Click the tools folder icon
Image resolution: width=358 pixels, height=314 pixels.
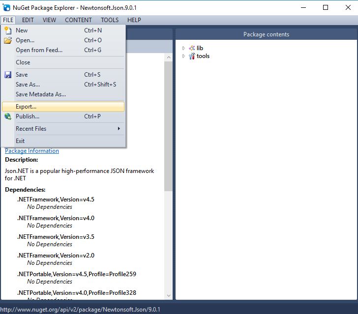pos(192,56)
